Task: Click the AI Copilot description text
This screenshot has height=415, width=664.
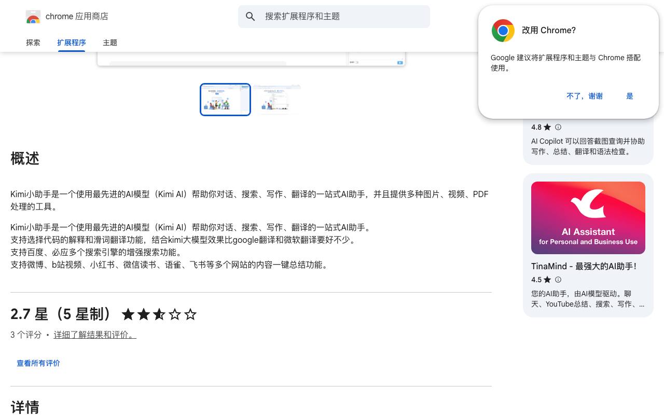Action: [x=588, y=146]
